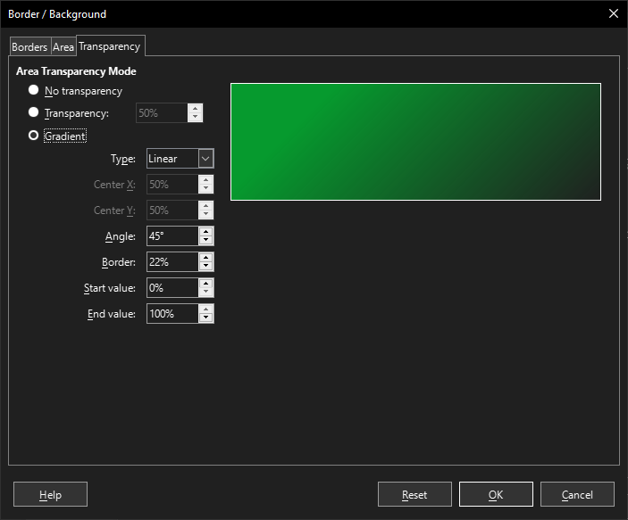Screen dimensions: 628x520
Task: Click the Center Y down arrow
Action: coord(205,214)
